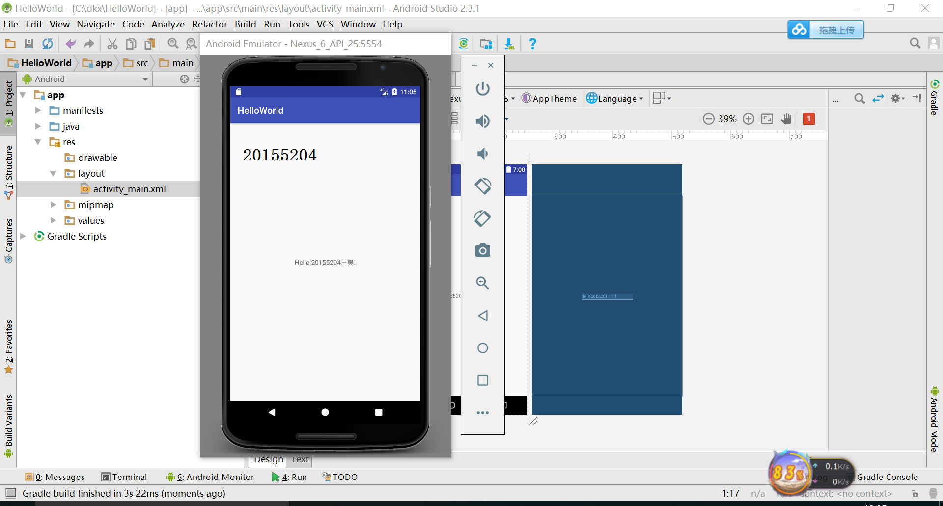
Task: Toggle the Pan hand tool
Action: coord(786,119)
